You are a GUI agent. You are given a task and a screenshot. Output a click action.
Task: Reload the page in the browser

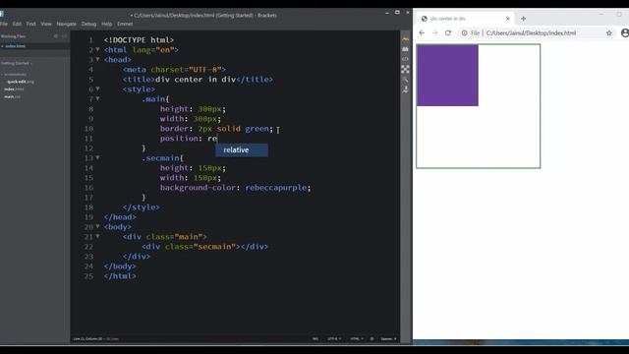(448, 32)
